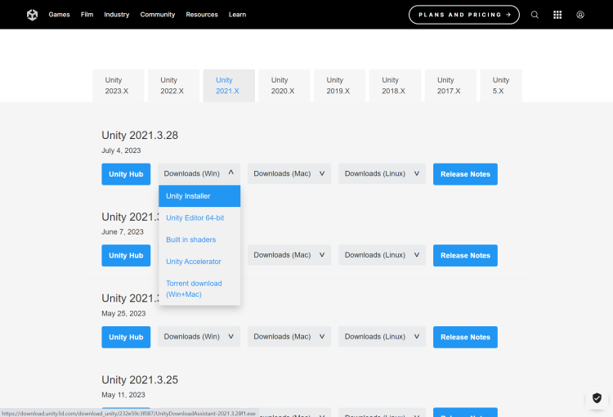Open the Resources menu

click(x=202, y=15)
